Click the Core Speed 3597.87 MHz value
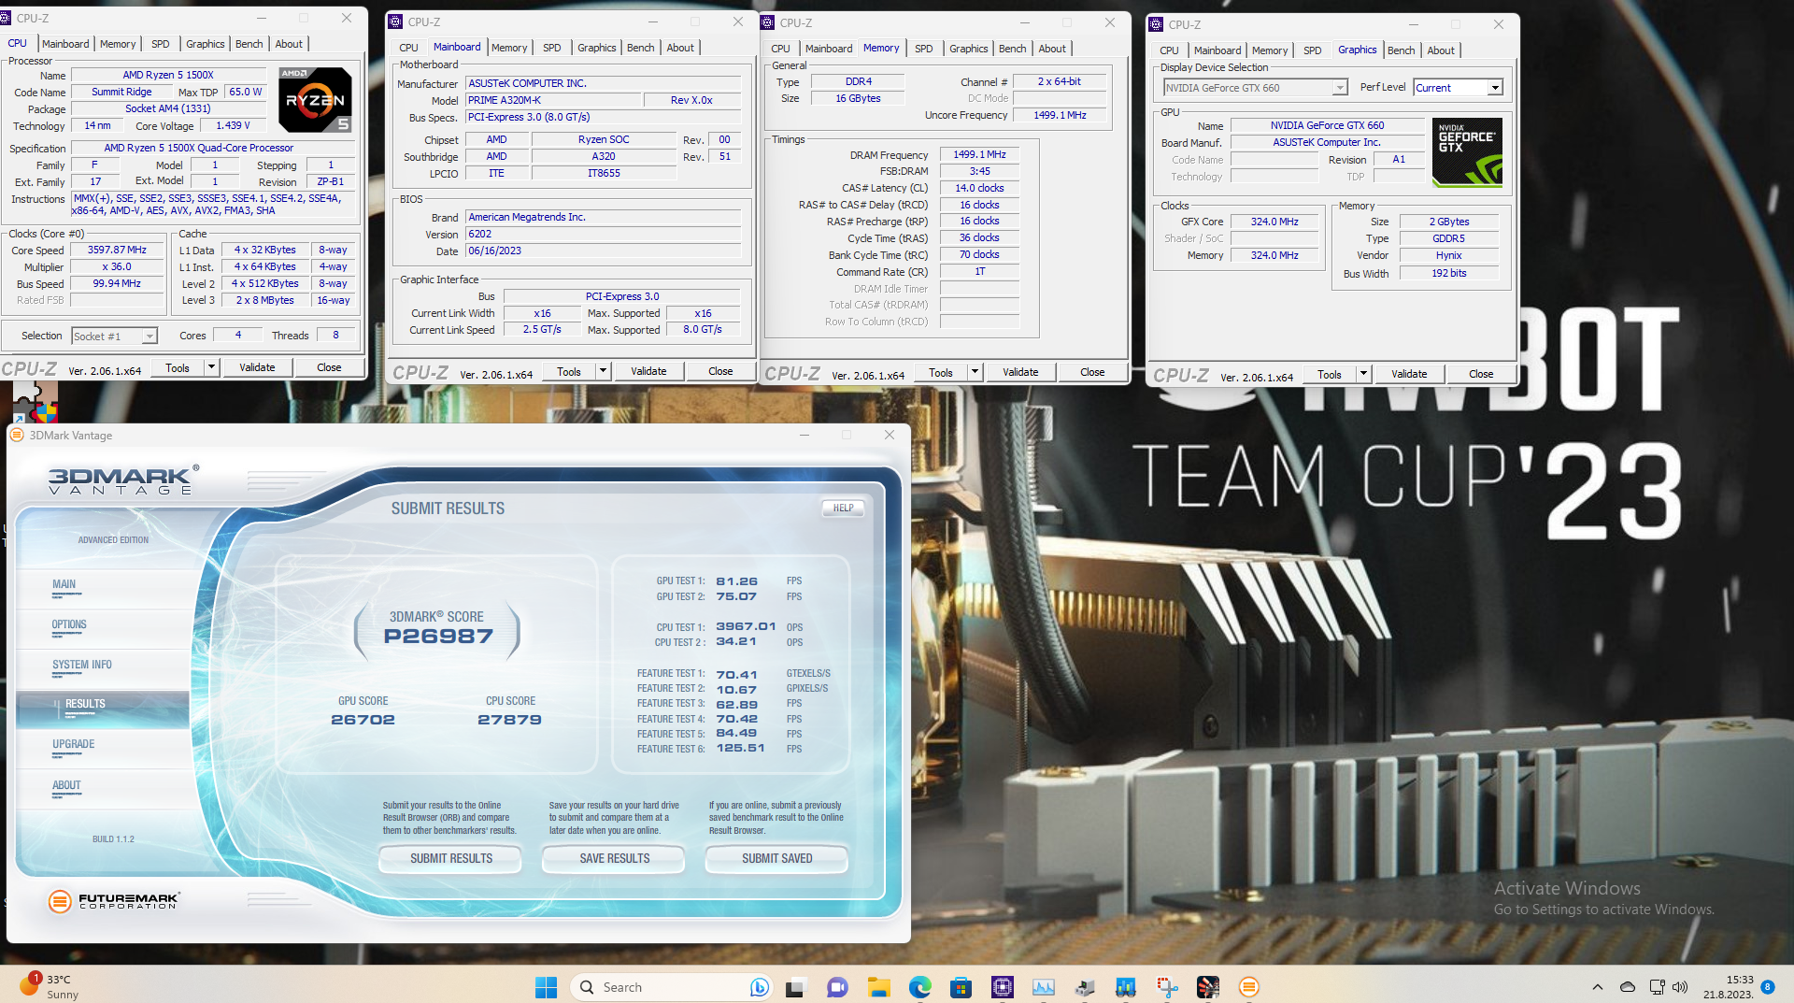1794x1003 pixels. pyautogui.click(x=117, y=250)
